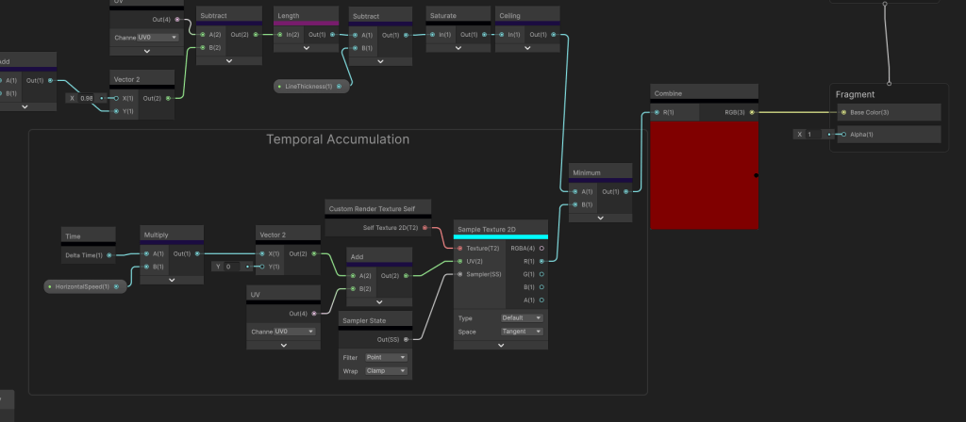Click the R(1) output port of Sample Texture 2D

click(x=541, y=261)
